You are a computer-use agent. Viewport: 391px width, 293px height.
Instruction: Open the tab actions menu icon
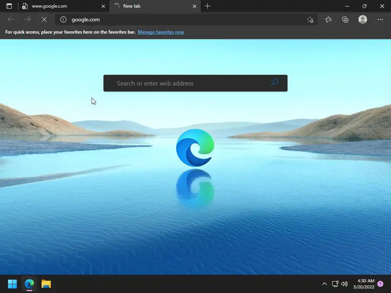[x=9, y=6]
